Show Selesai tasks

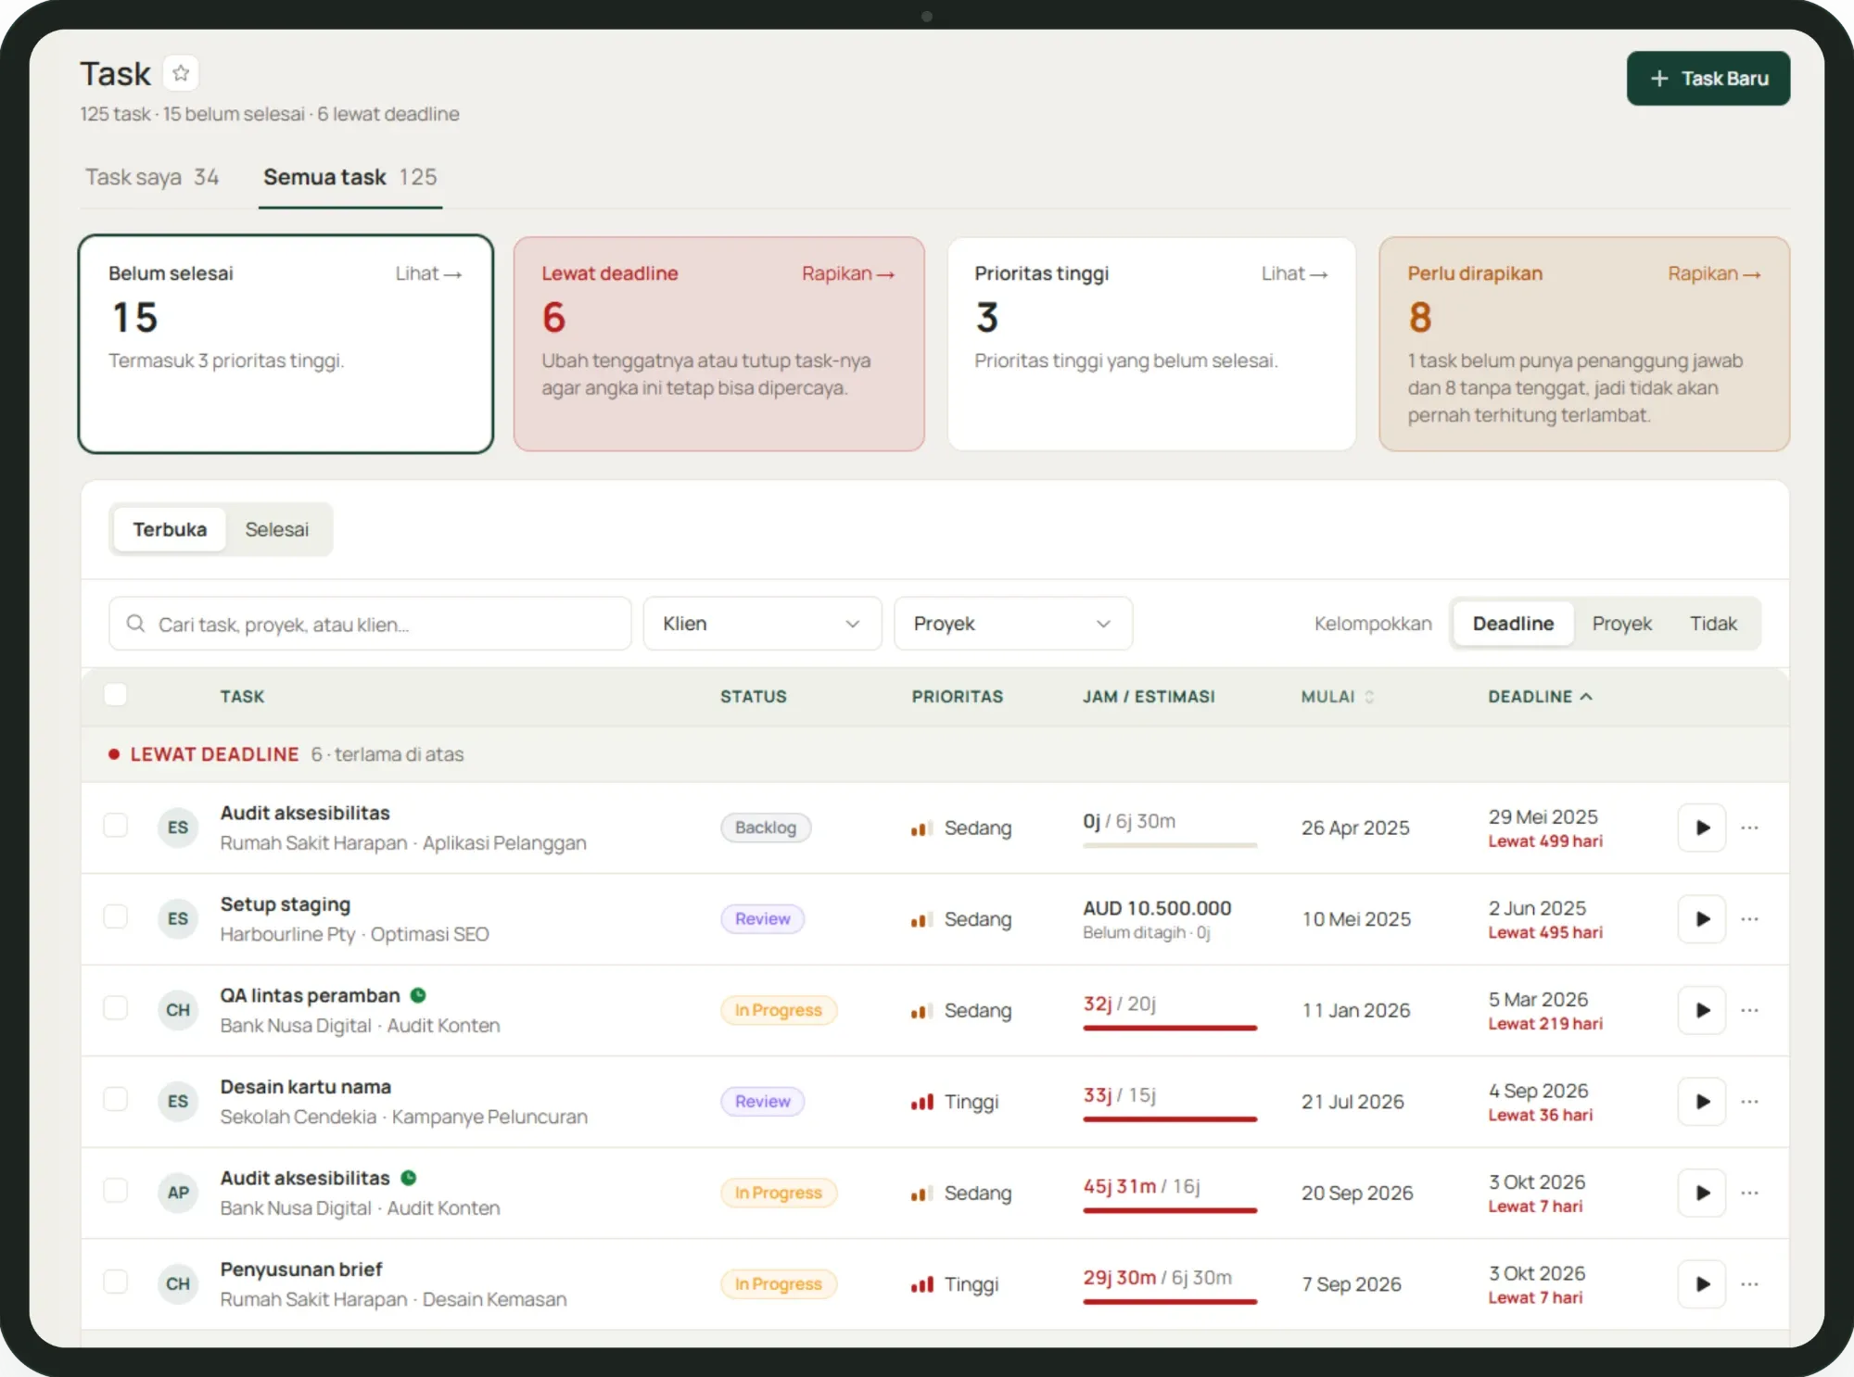[x=276, y=529]
